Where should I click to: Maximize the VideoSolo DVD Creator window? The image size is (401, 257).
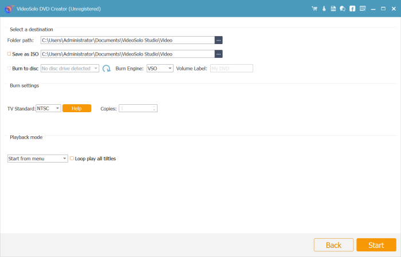(383, 9)
